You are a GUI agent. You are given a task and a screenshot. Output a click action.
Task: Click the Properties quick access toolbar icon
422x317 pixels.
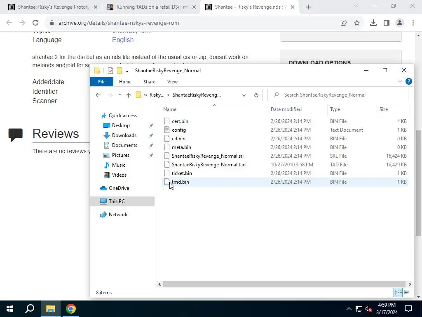(110, 71)
